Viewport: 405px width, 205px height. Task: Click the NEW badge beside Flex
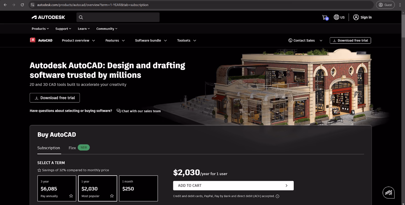[84, 147]
